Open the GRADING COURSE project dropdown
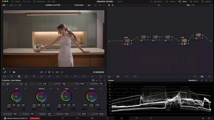214x120 pixels. click(106, 1)
